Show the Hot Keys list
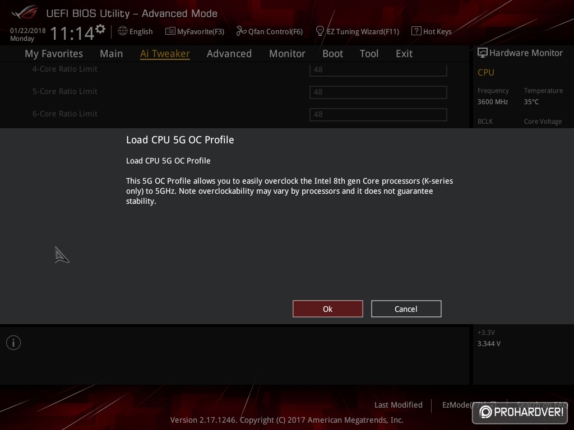Viewport: 574px width, 430px height. pos(437,31)
